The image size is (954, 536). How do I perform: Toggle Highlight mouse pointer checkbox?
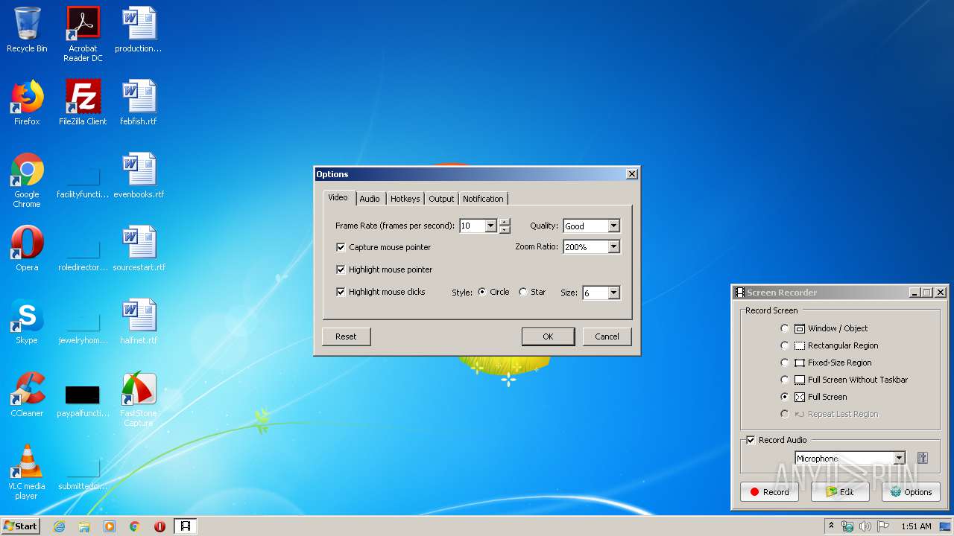tap(341, 269)
